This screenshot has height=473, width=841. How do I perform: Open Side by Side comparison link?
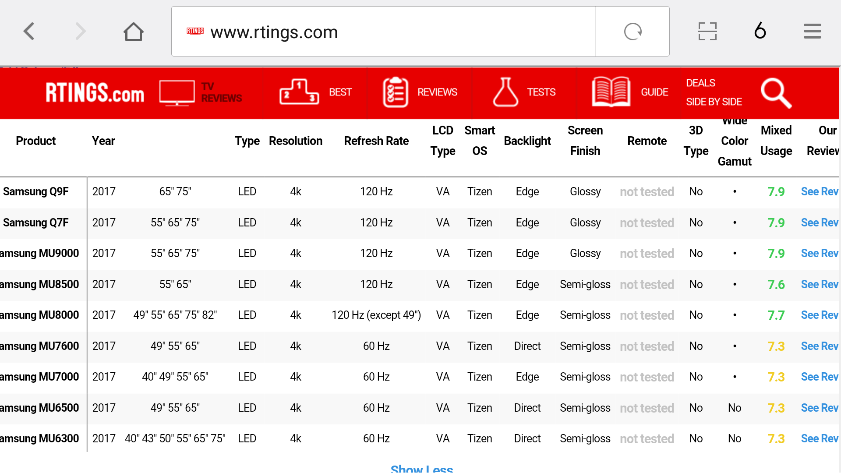pyautogui.click(x=714, y=102)
